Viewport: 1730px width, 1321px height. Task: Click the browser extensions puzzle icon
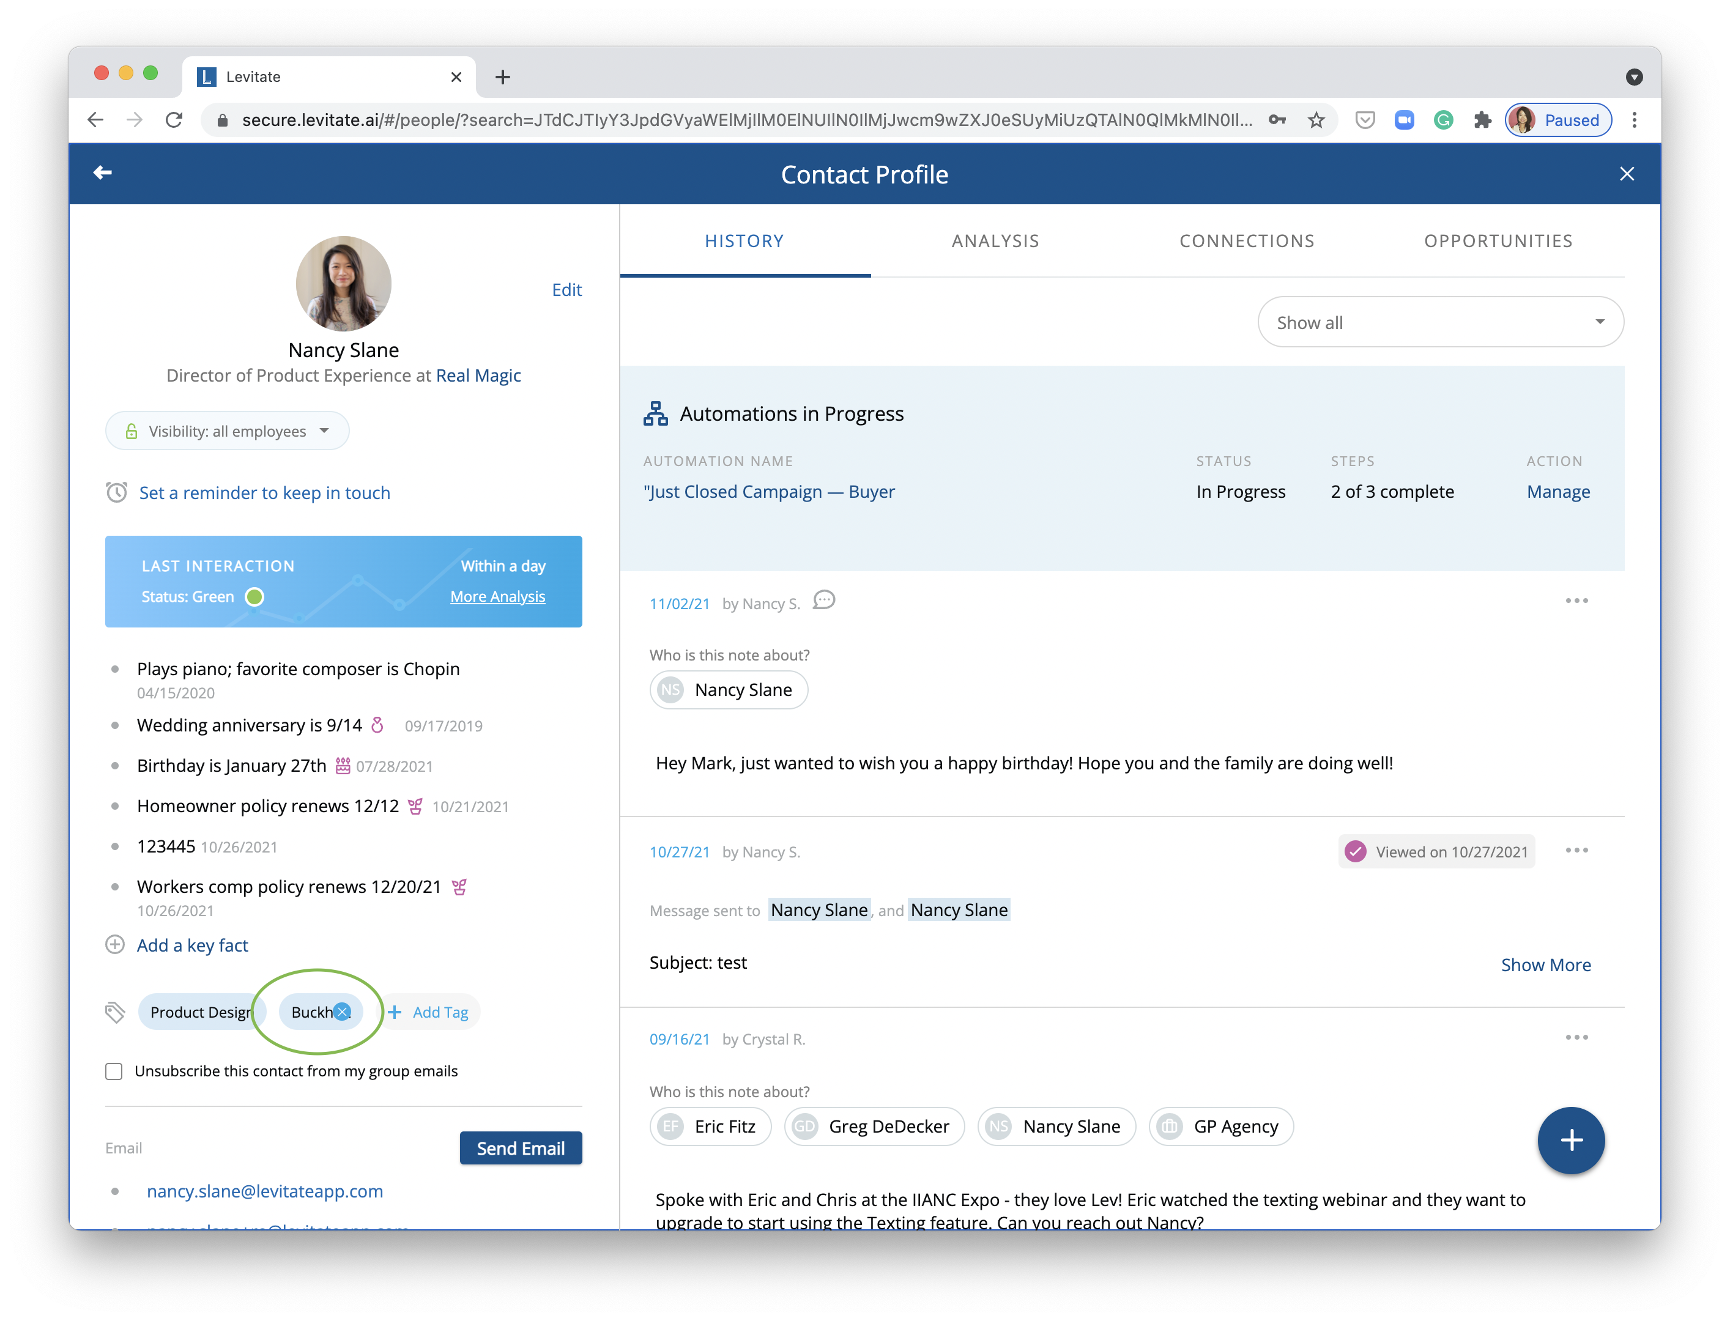[1482, 120]
